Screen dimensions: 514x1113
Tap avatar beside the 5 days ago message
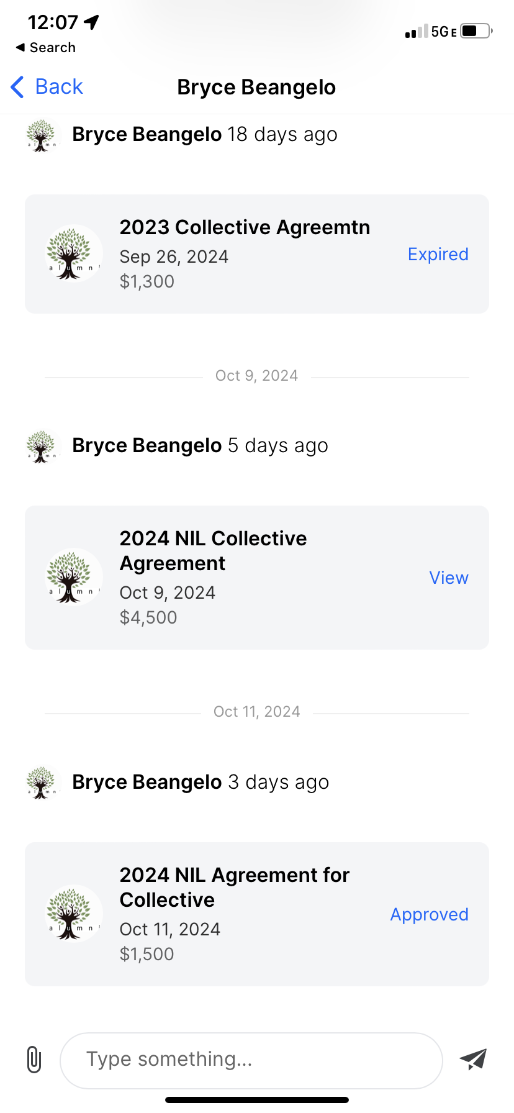[x=41, y=446]
